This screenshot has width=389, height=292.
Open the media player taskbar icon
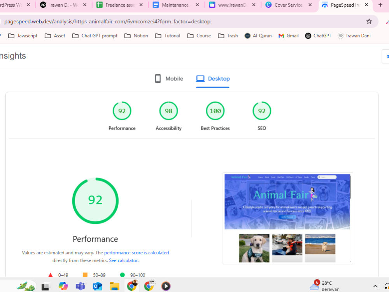166,286
